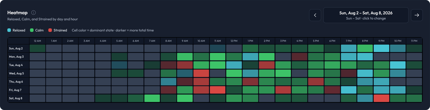Click the Thu, Aug 6 cell at 1 PM
The height and width of the screenshot is (110, 430).
coord(251,82)
